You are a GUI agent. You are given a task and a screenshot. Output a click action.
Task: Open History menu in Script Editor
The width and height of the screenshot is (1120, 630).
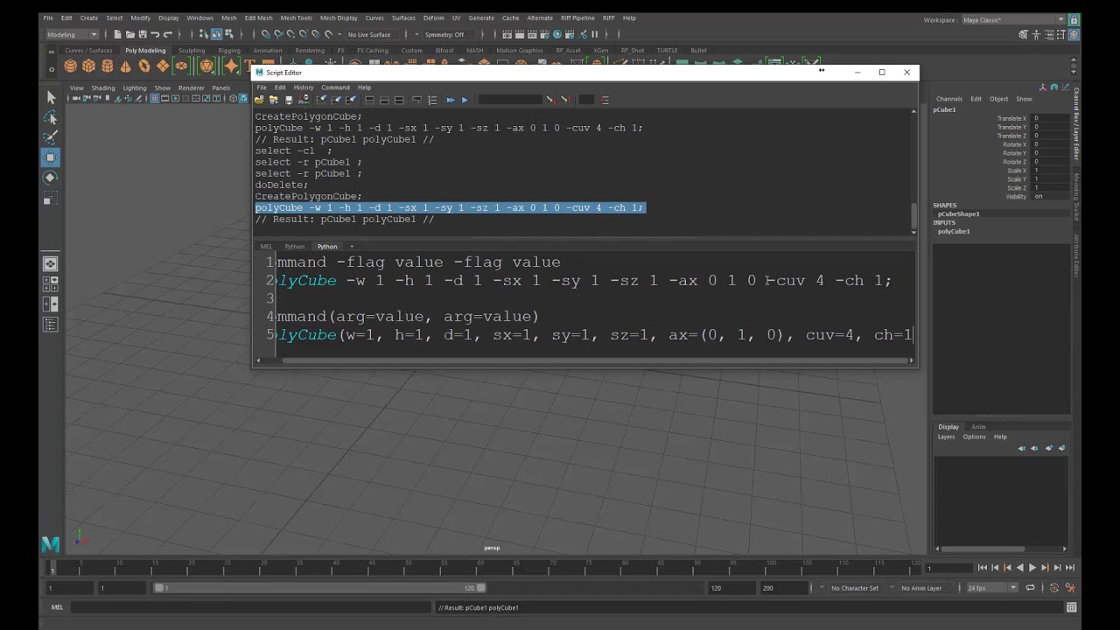click(303, 87)
